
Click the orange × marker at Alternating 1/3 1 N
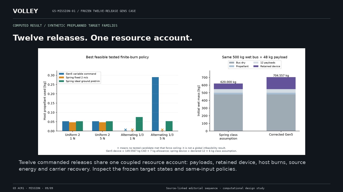click(132, 130)
